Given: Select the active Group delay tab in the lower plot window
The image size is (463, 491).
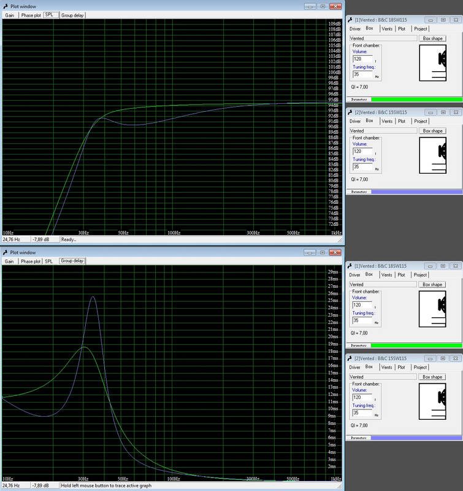Looking at the screenshot, I should tap(72, 261).
